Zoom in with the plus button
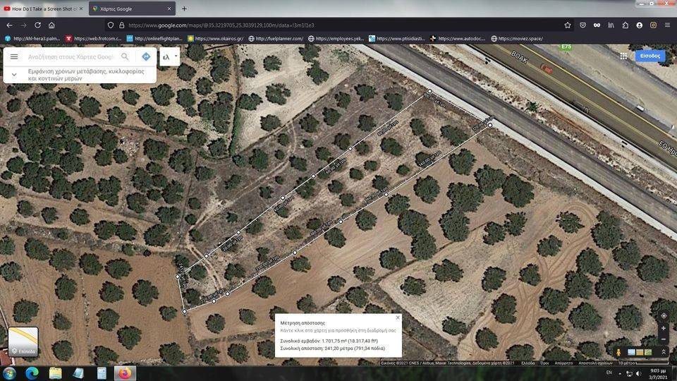The height and width of the screenshot is (381, 677). tap(664, 328)
